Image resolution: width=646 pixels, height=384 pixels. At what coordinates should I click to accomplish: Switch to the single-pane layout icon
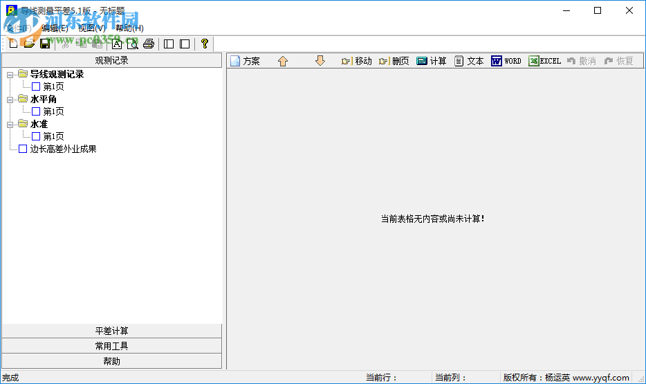185,44
